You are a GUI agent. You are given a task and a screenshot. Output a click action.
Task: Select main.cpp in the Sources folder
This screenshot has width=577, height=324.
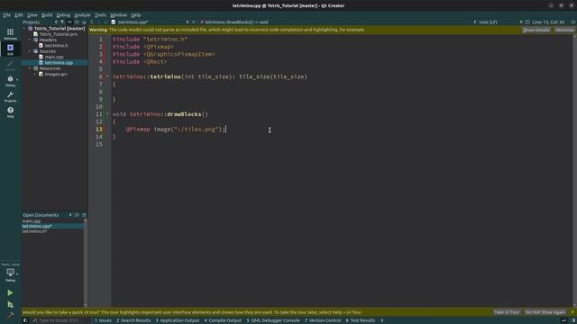pos(54,57)
